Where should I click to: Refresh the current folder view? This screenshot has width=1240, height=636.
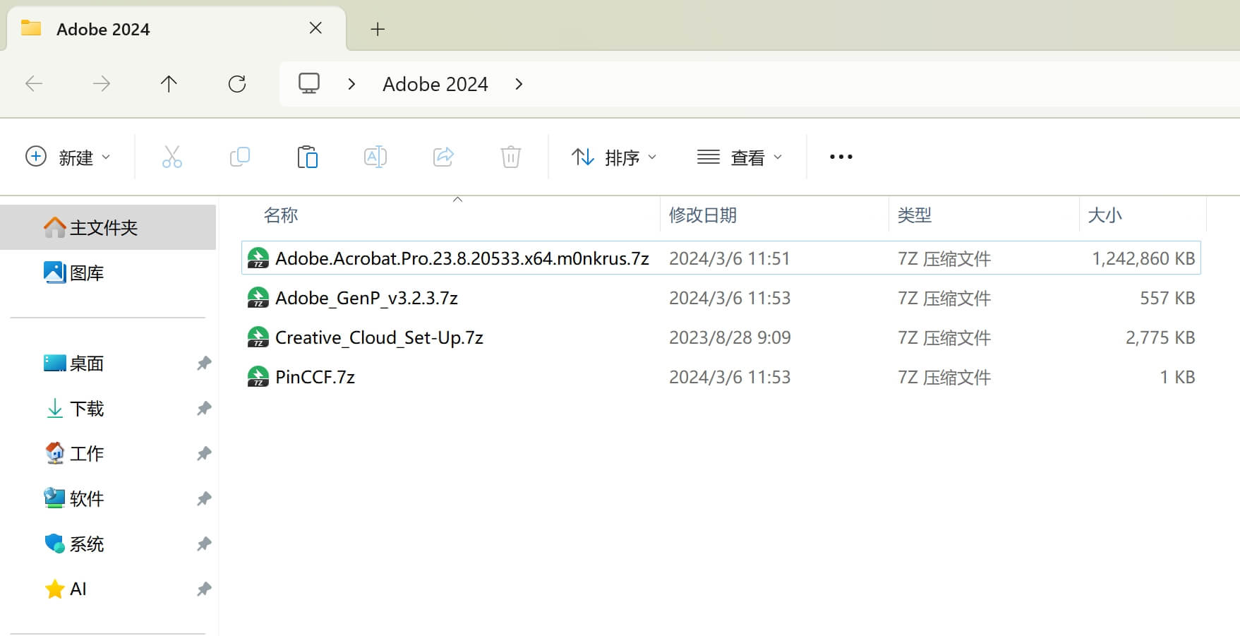click(x=237, y=84)
